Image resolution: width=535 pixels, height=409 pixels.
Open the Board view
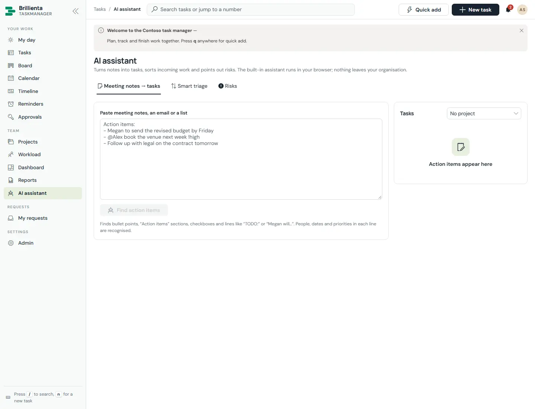43,65
